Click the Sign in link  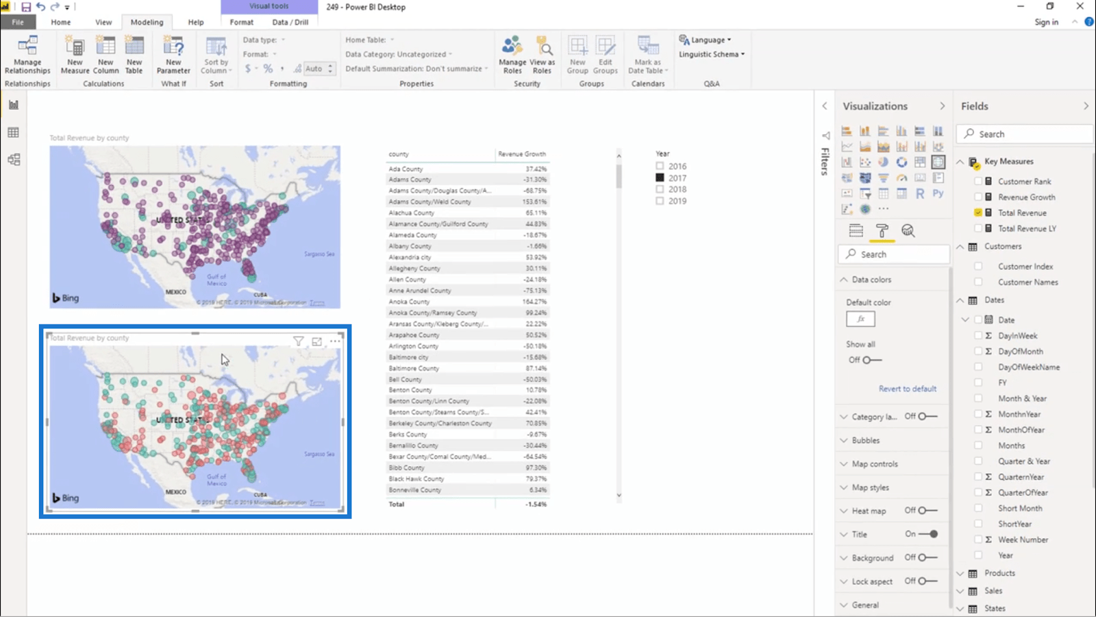(1046, 22)
